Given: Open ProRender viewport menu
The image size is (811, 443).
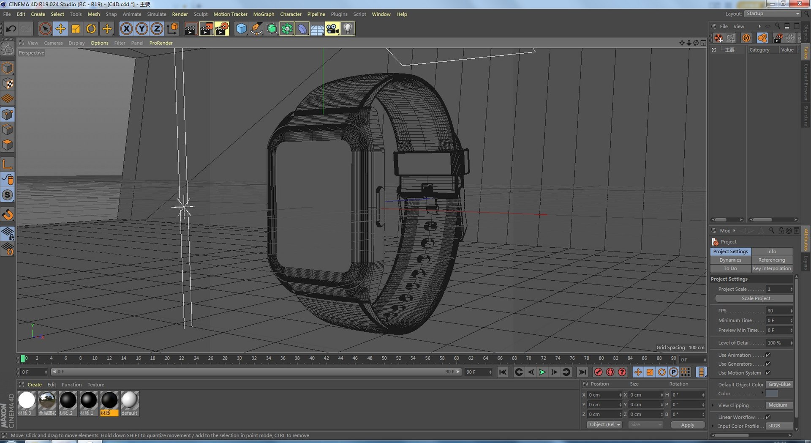Looking at the screenshot, I should 161,43.
